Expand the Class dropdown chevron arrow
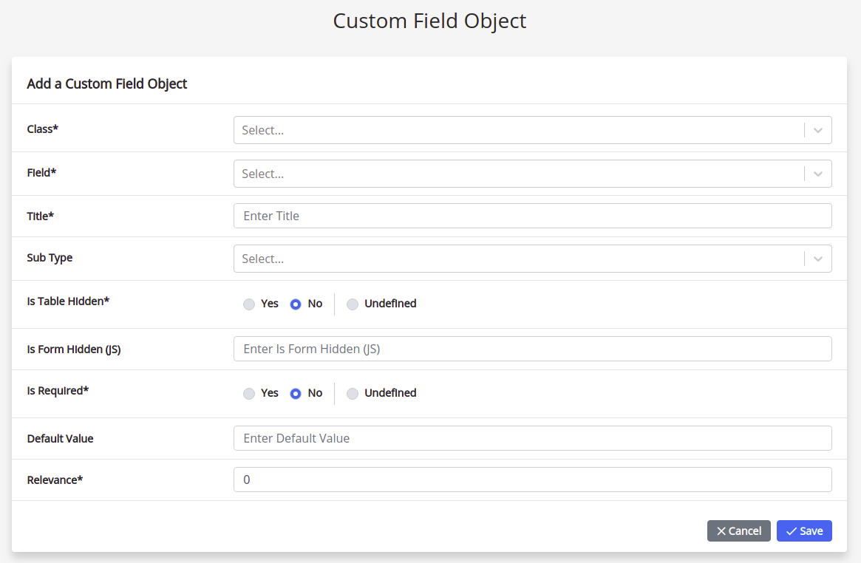 [817, 131]
